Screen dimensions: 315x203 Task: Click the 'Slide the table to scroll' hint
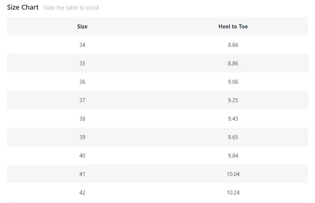tap(71, 8)
